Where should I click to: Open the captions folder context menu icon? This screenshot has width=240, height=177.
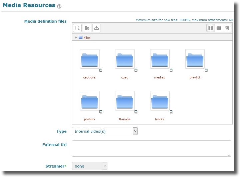point(101,70)
